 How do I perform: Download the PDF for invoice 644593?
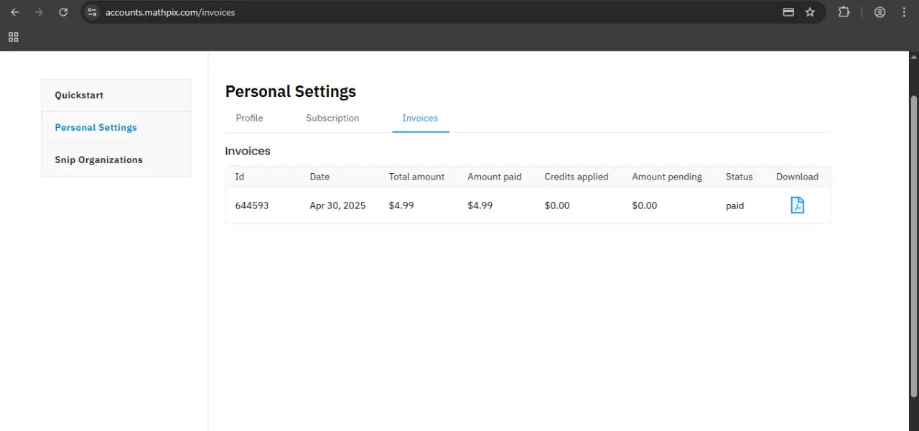[797, 205]
